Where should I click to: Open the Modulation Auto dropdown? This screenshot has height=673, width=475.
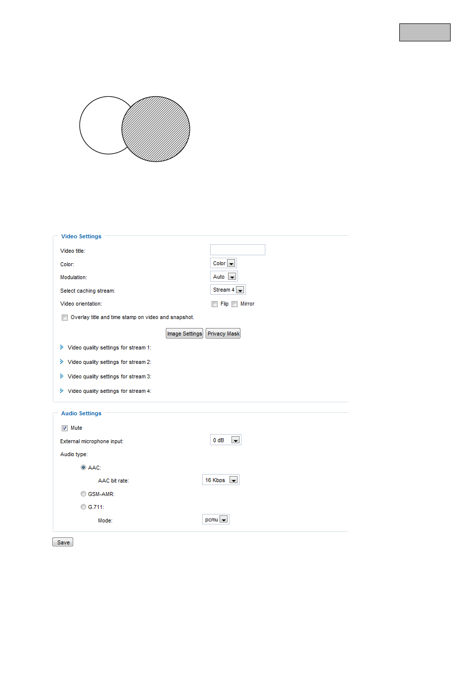[x=224, y=277]
